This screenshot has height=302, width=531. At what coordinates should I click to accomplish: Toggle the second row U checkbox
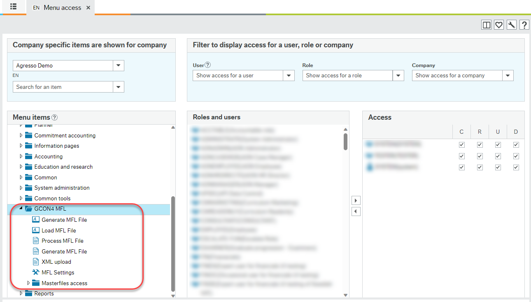[x=498, y=156]
